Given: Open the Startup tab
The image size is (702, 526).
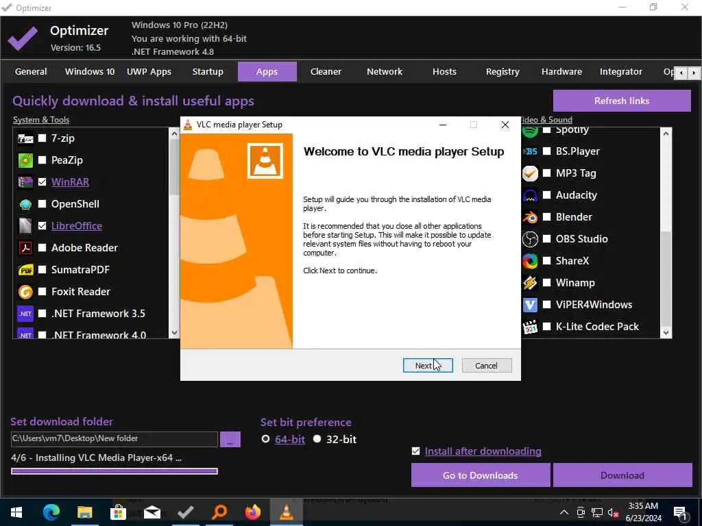Looking at the screenshot, I should coord(208,71).
